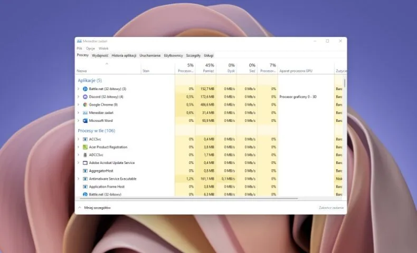Screen dimensions: 417x253
Task: Sort by Aparat procesora GPU column
Action: [x=306, y=68]
